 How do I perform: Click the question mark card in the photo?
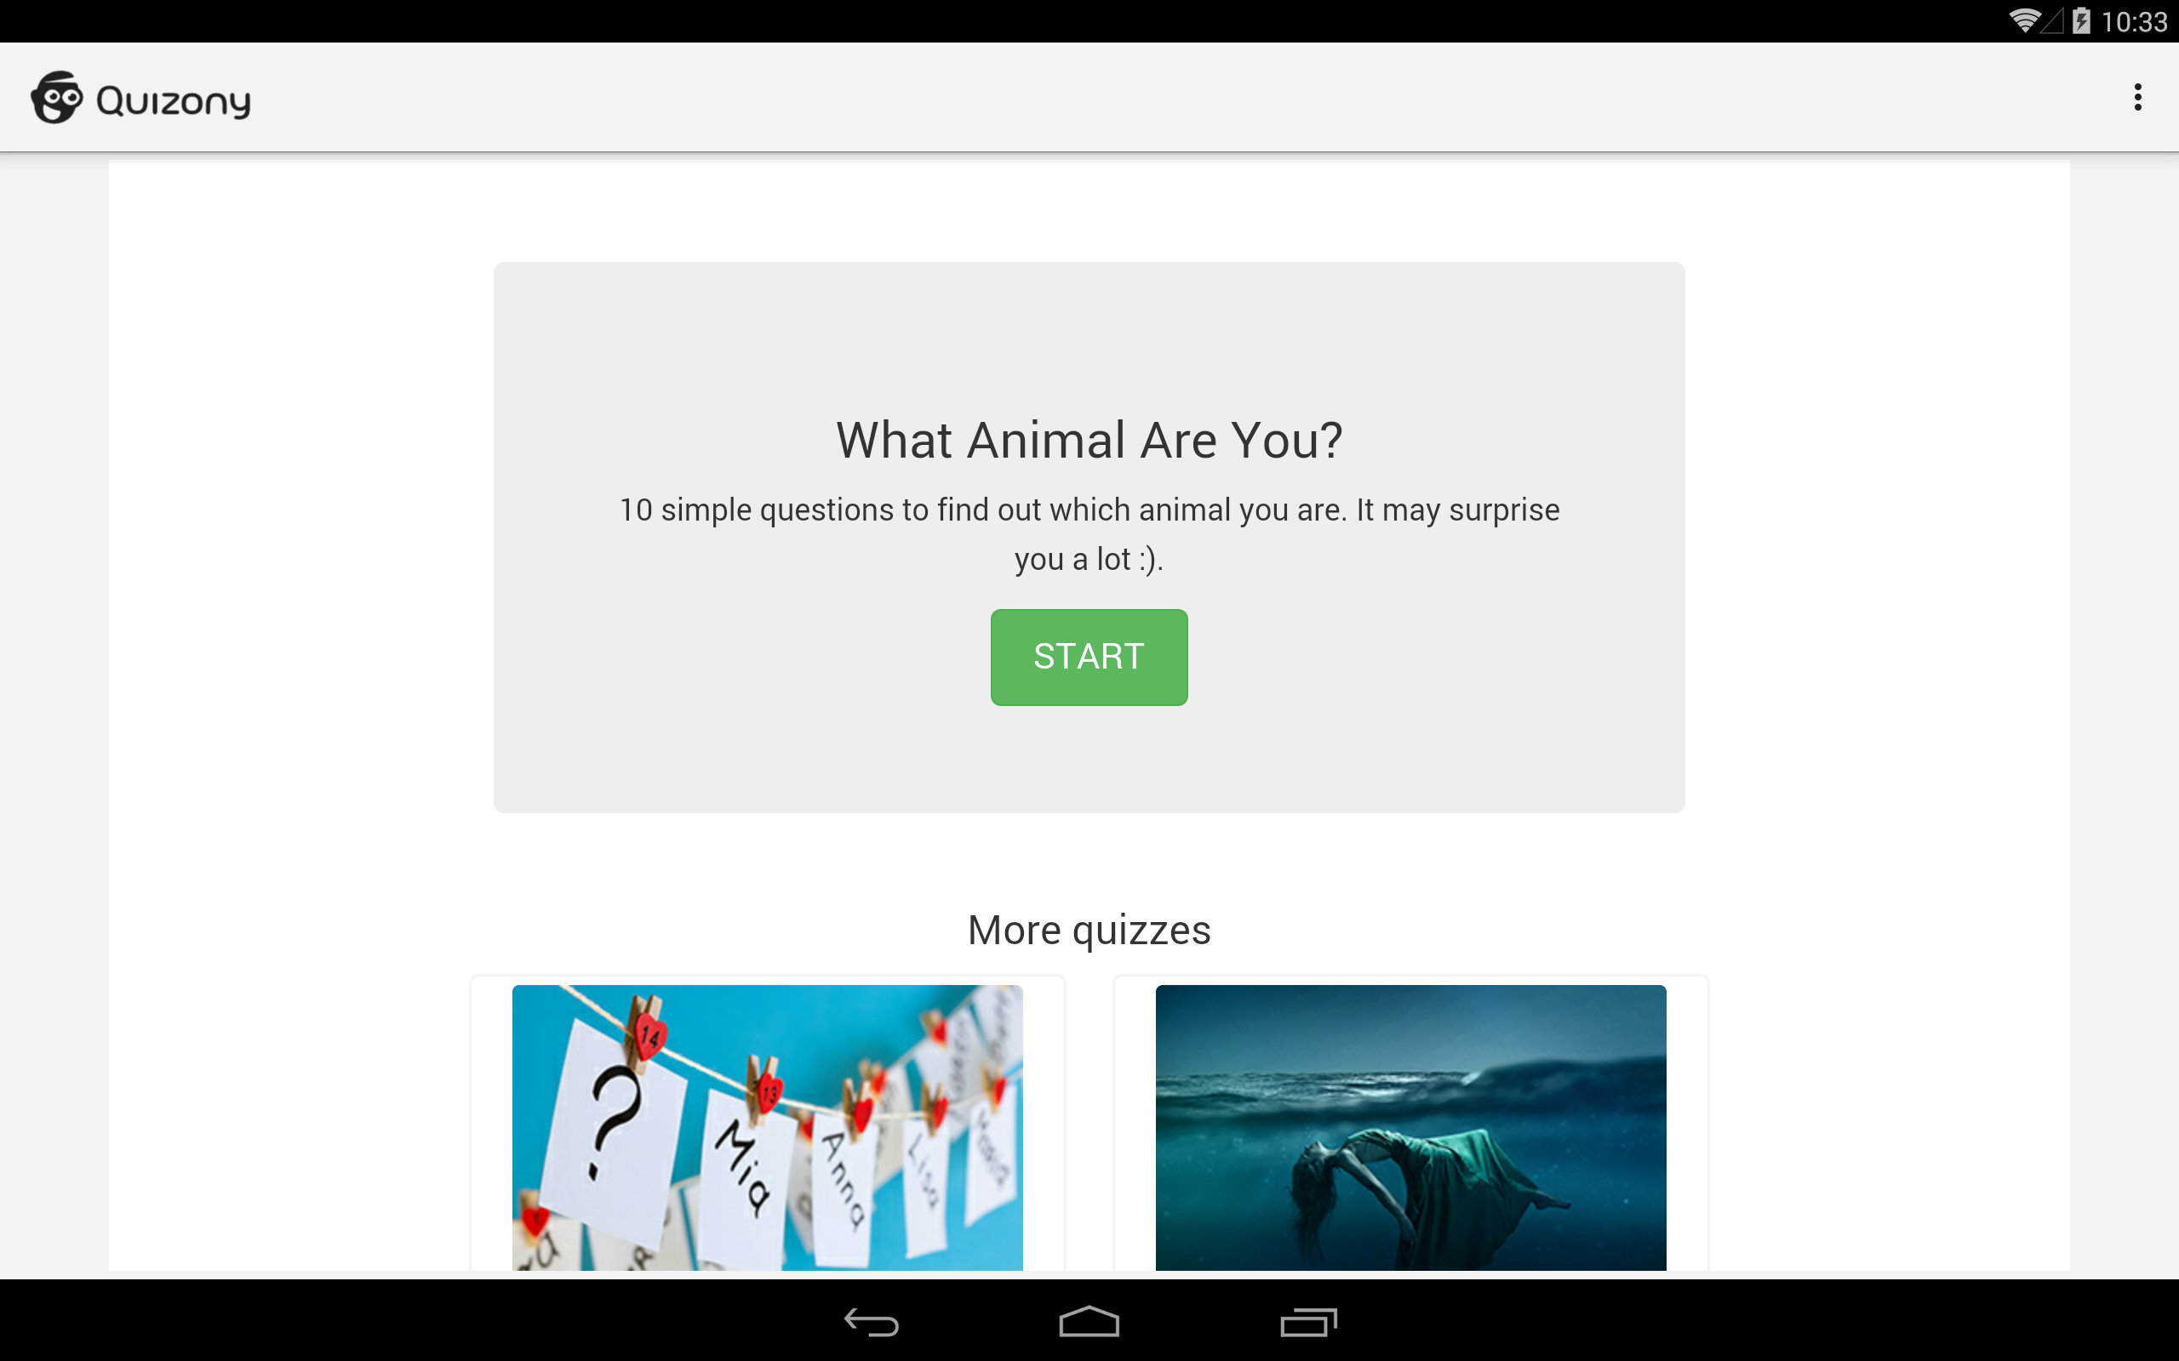616,1130
